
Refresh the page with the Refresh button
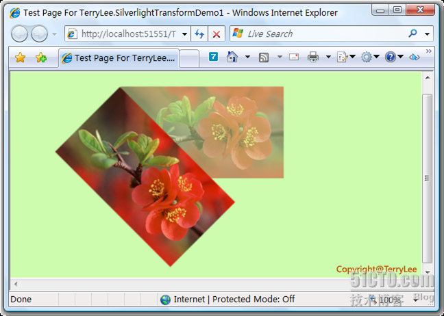[199, 34]
